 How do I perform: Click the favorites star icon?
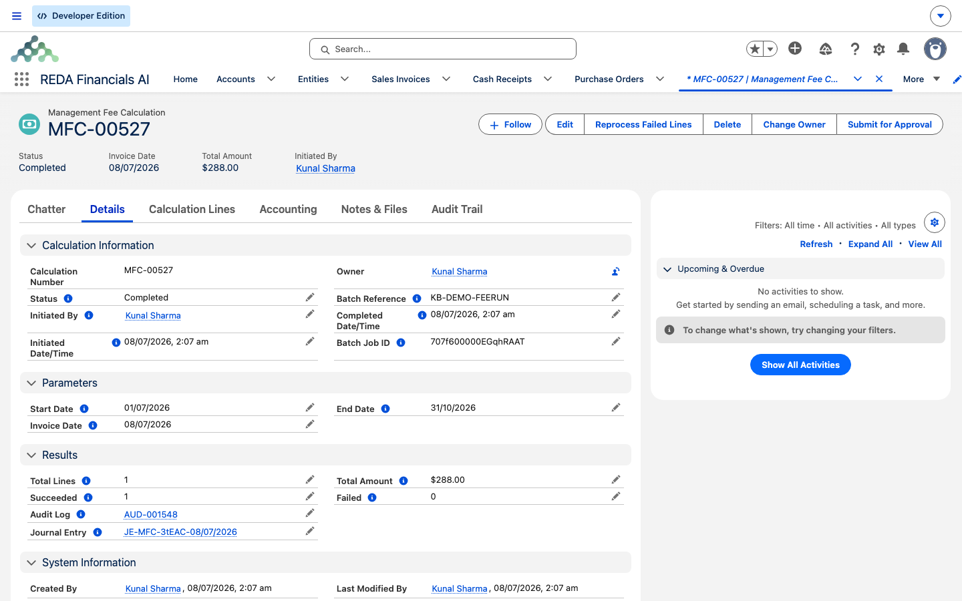[x=755, y=49]
